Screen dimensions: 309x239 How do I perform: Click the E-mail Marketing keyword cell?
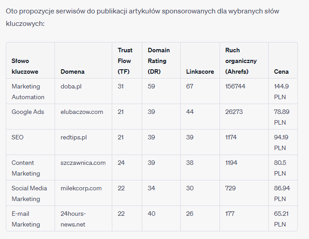click(26, 219)
